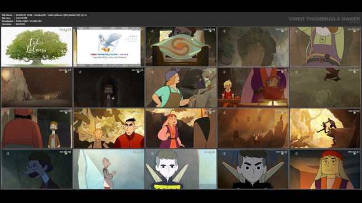Open thumbnail of angry man in red scarf

109,128
